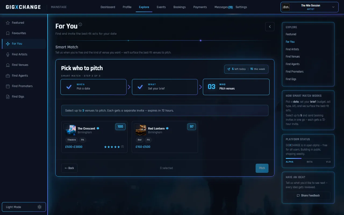This screenshot has width=344, height=215.
Task: Select the Find Artists microphone icon
Action: pos(8,55)
